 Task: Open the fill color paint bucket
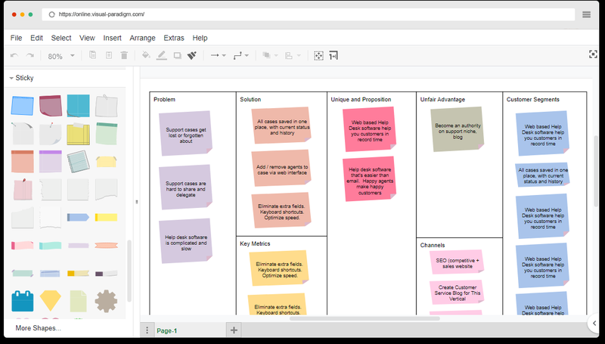click(x=146, y=56)
